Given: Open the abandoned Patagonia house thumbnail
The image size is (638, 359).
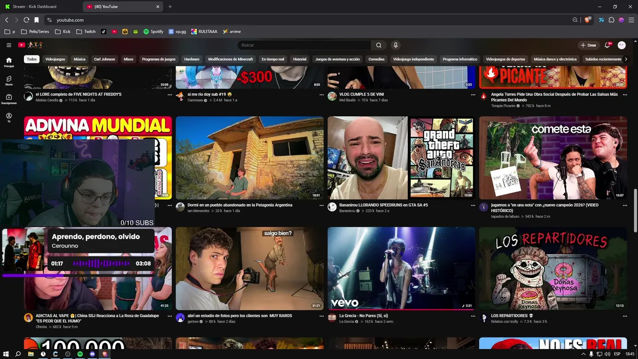Looking at the screenshot, I should (x=250, y=158).
